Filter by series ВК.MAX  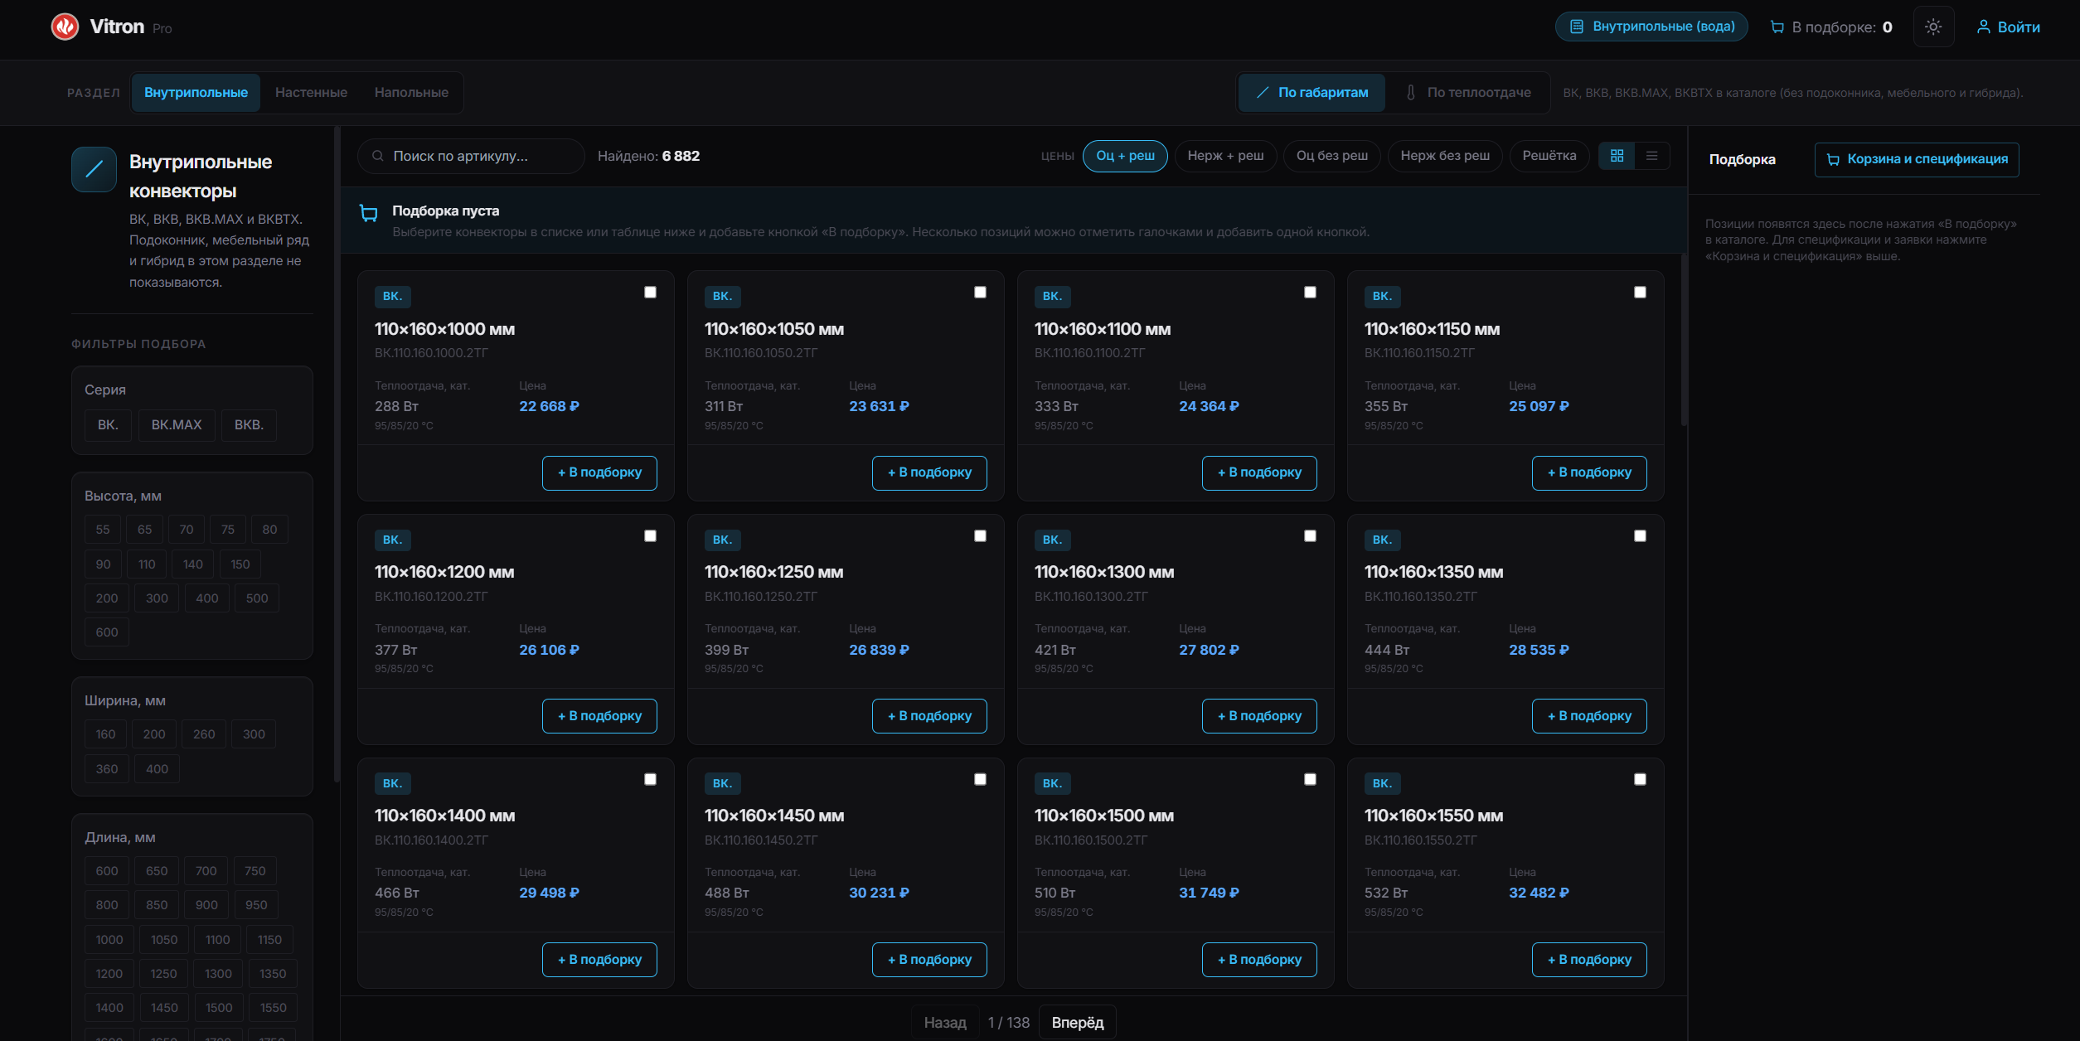[176, 425]
